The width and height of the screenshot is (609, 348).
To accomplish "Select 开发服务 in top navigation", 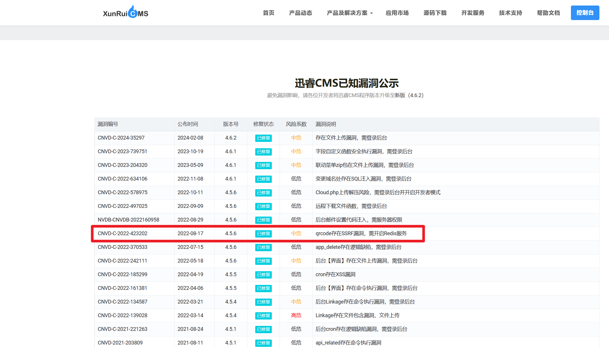I will (x=473, y=13).
